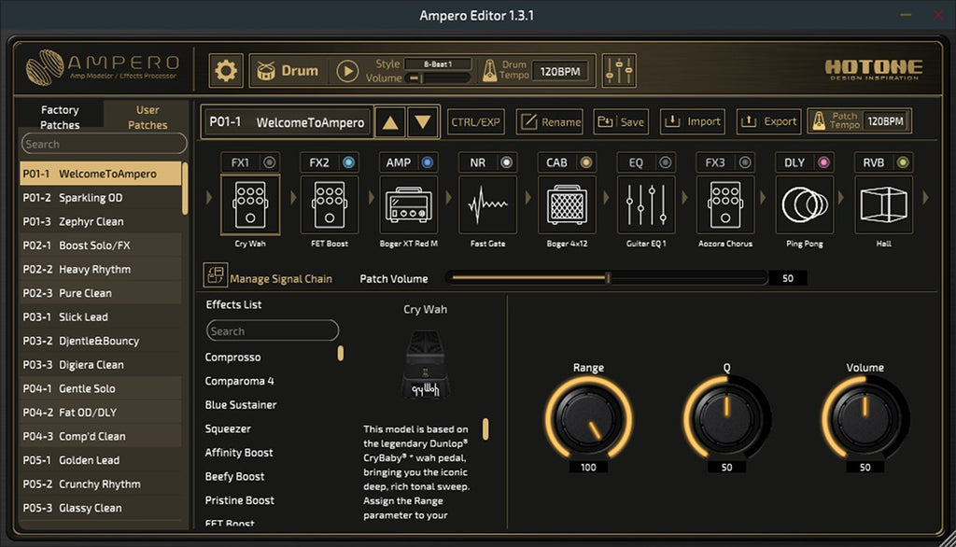Click the Effects List scrollbar handle

coord(340,353)
